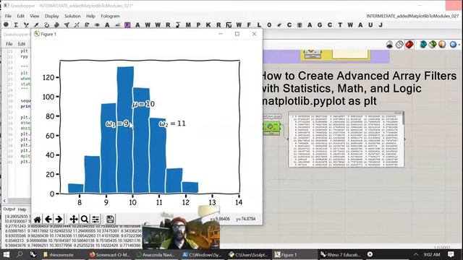Click the yellow component in the purple group

[x=313, y=54]
